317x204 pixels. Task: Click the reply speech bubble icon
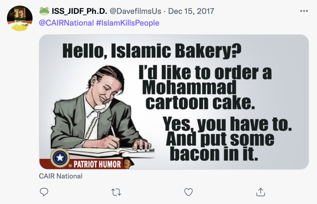click(44, 192)
